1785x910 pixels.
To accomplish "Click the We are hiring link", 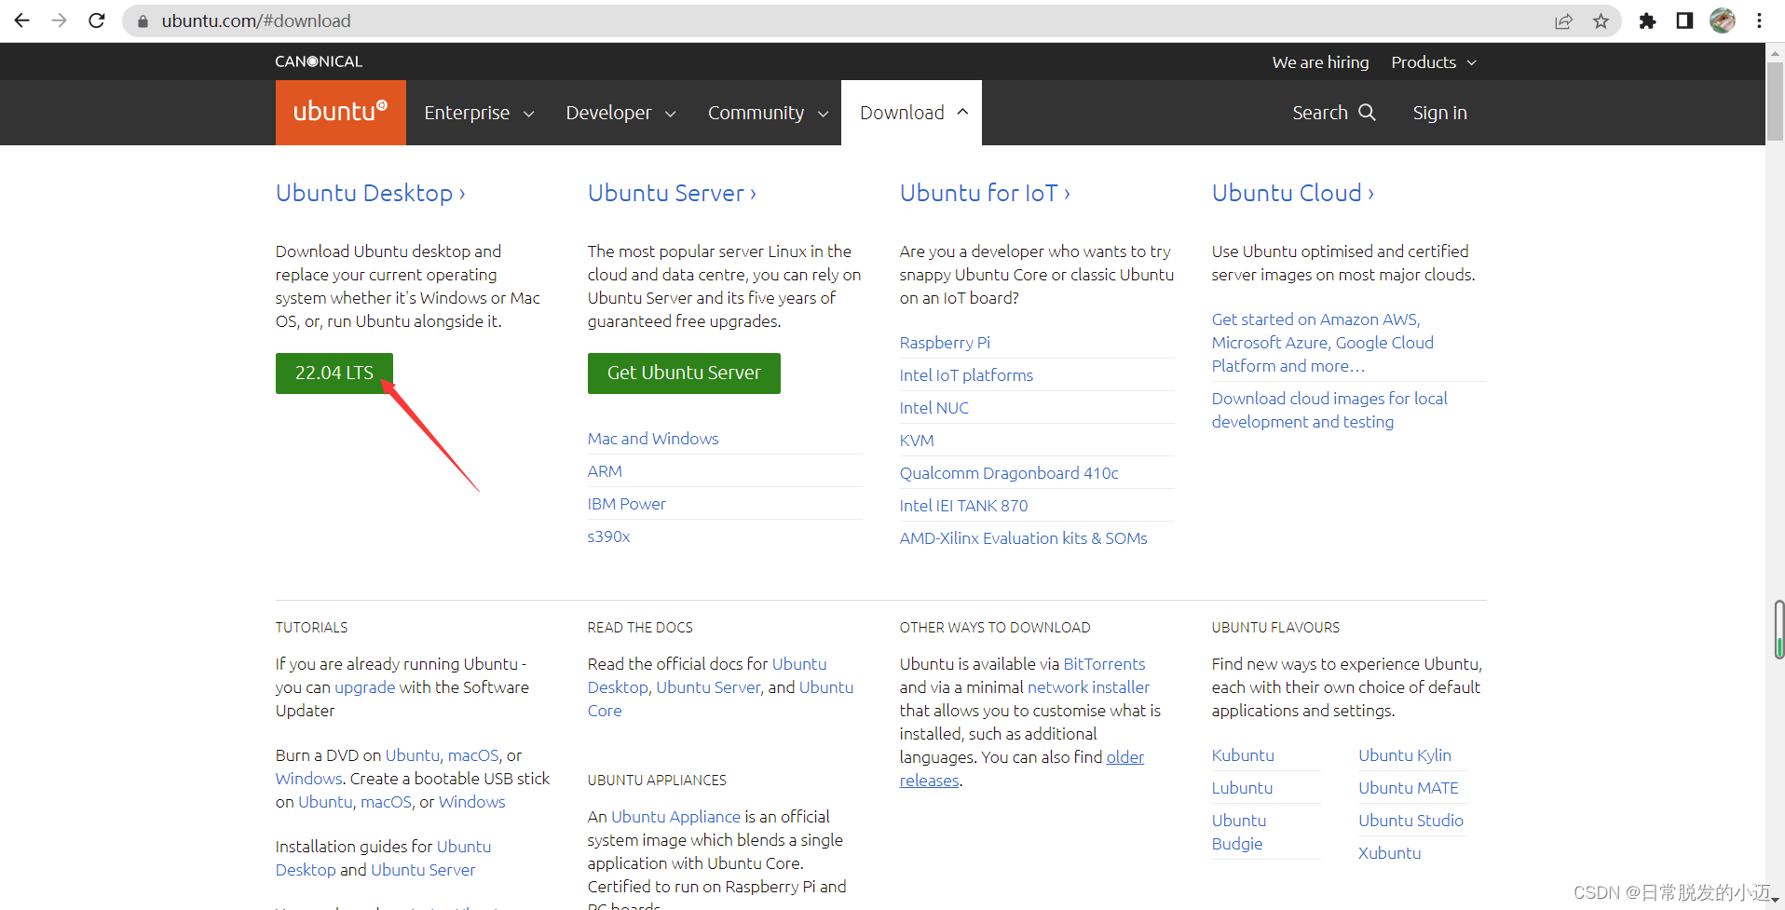I will 1320,62.
